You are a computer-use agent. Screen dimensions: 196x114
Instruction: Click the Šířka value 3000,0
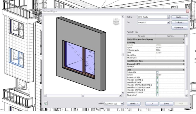point(170,53)
